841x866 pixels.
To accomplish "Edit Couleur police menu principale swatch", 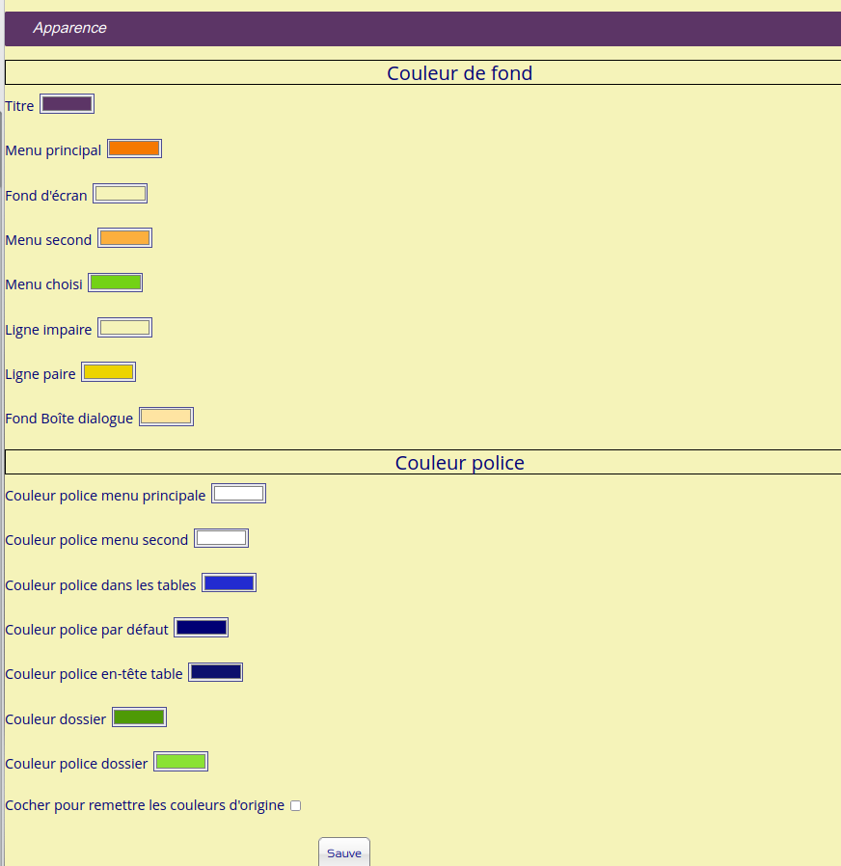I will click(x=238, y=494).
